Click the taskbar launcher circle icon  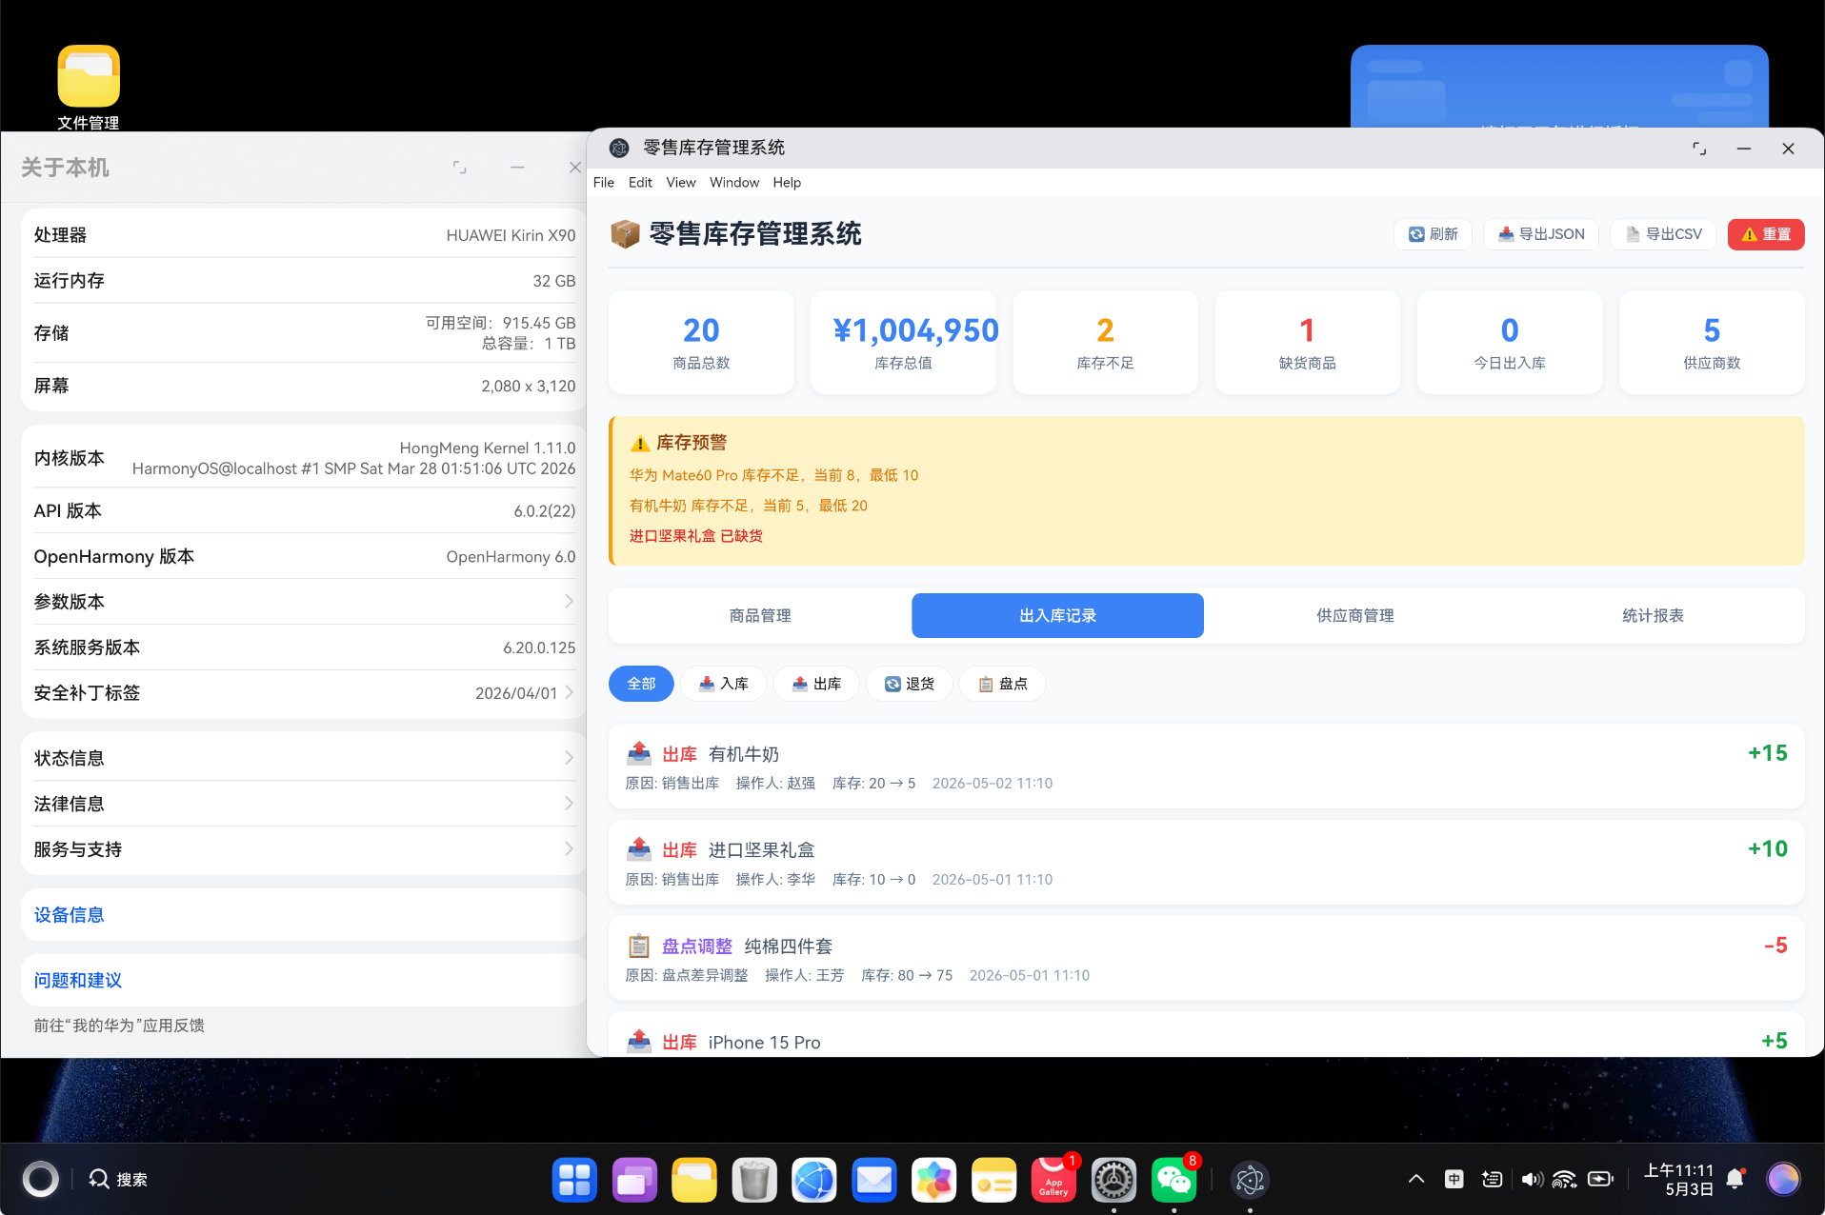point(40,1179)
